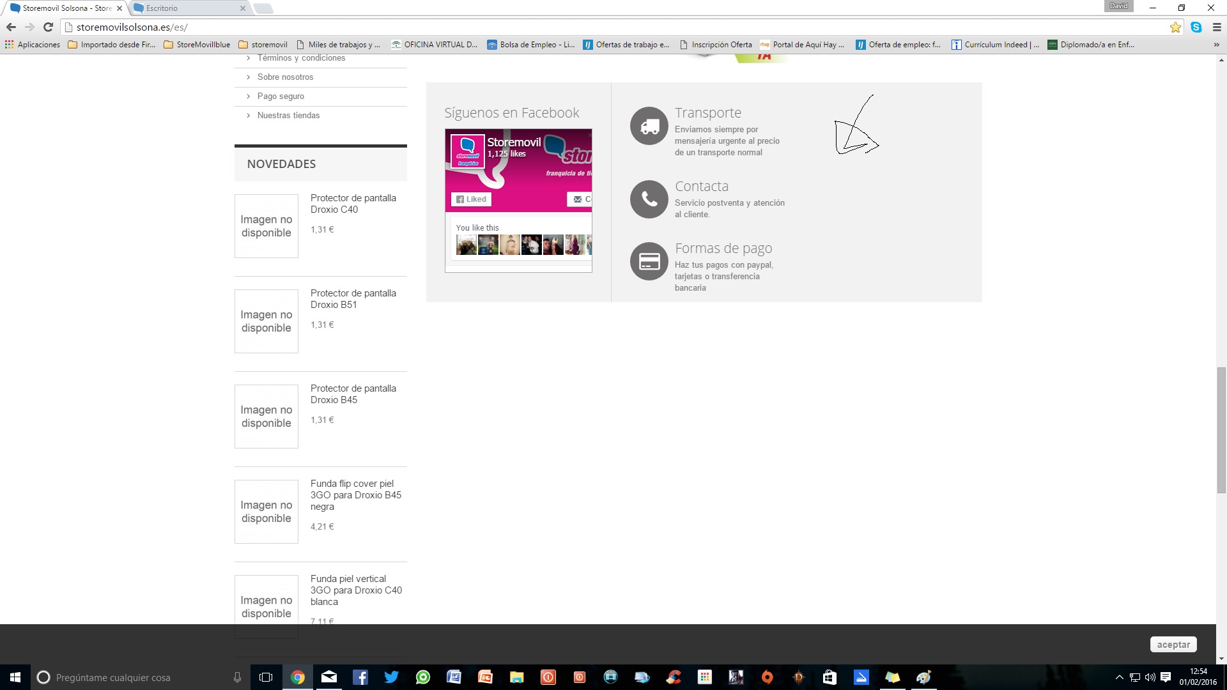Go back with the browser back arrow
This screenshot has width=1227, height=690.
[11, 27]
